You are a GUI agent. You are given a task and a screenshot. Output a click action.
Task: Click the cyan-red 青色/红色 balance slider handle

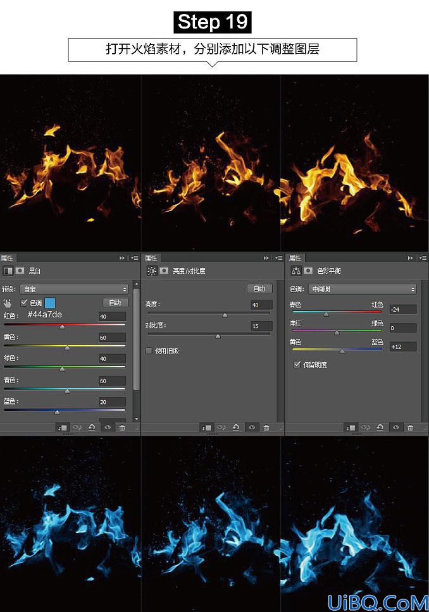[326, 314]
